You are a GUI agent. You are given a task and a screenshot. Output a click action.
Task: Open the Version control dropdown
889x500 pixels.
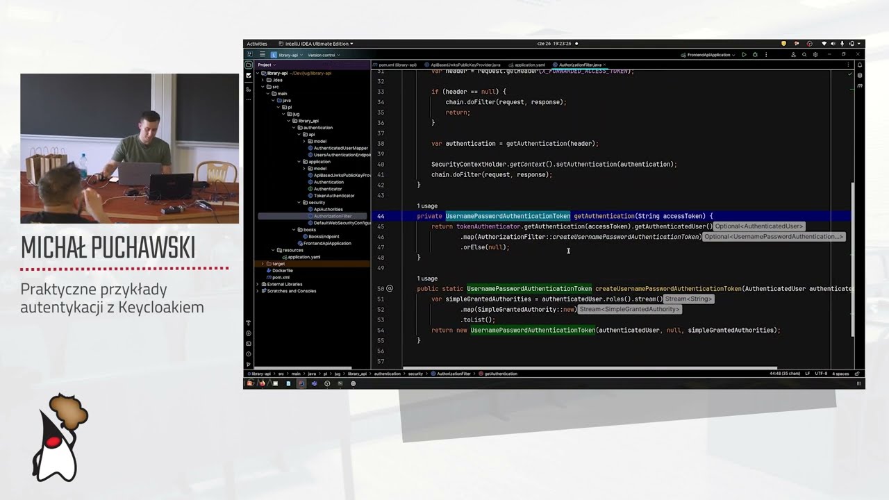click(324, 55)
